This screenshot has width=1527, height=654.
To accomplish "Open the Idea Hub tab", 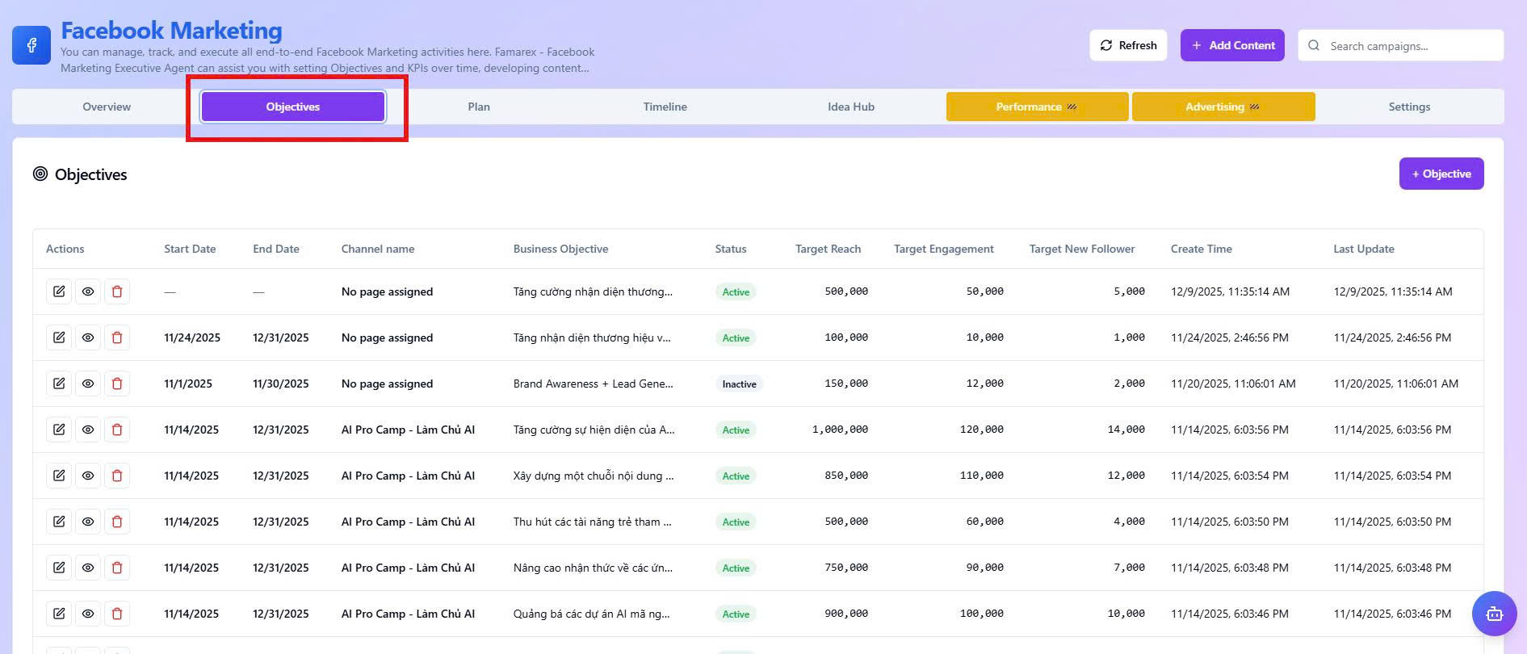I will tap(850, 107).
